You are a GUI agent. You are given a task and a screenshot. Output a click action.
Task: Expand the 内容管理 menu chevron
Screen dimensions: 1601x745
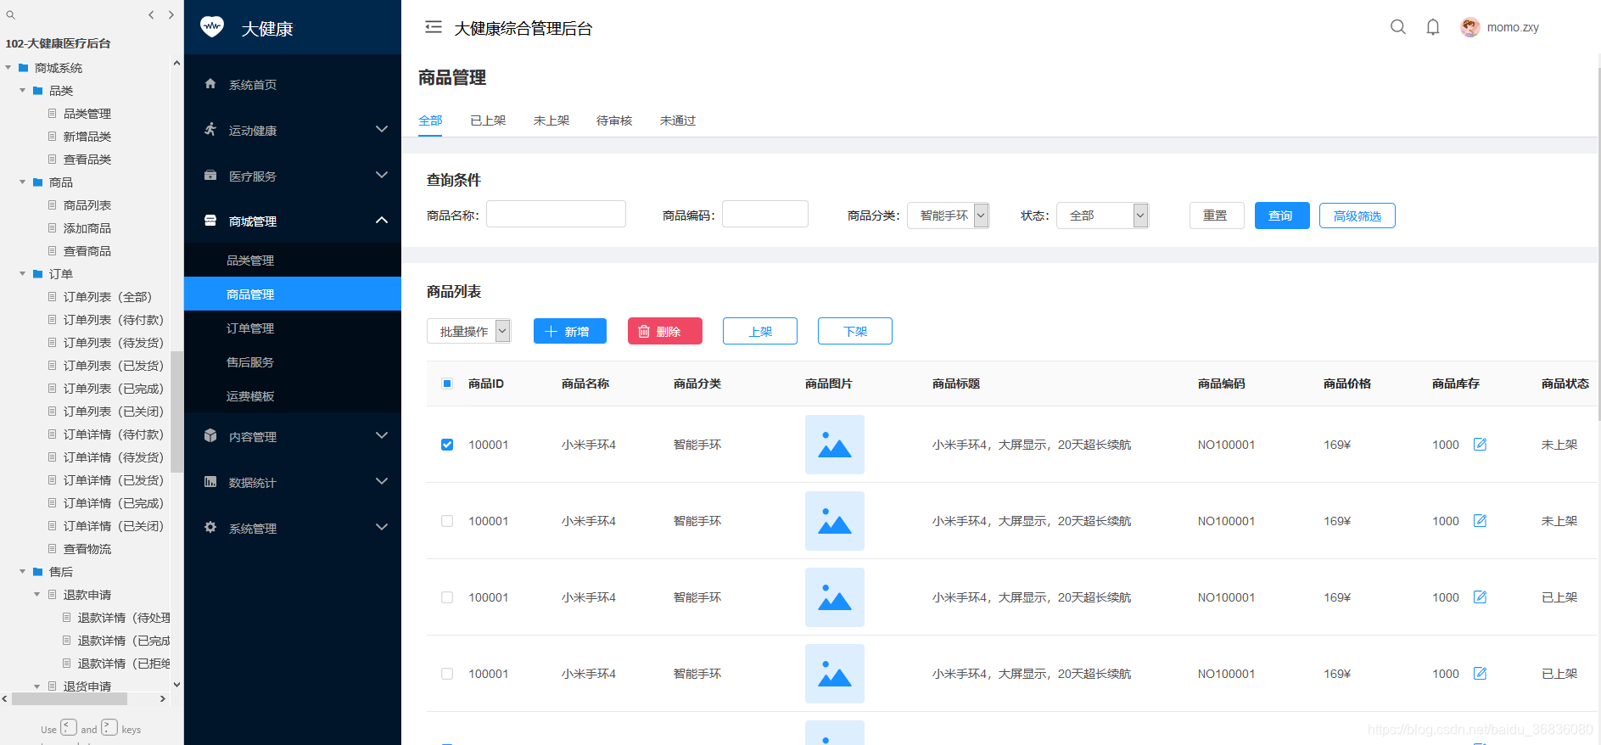tap(382, 435)
